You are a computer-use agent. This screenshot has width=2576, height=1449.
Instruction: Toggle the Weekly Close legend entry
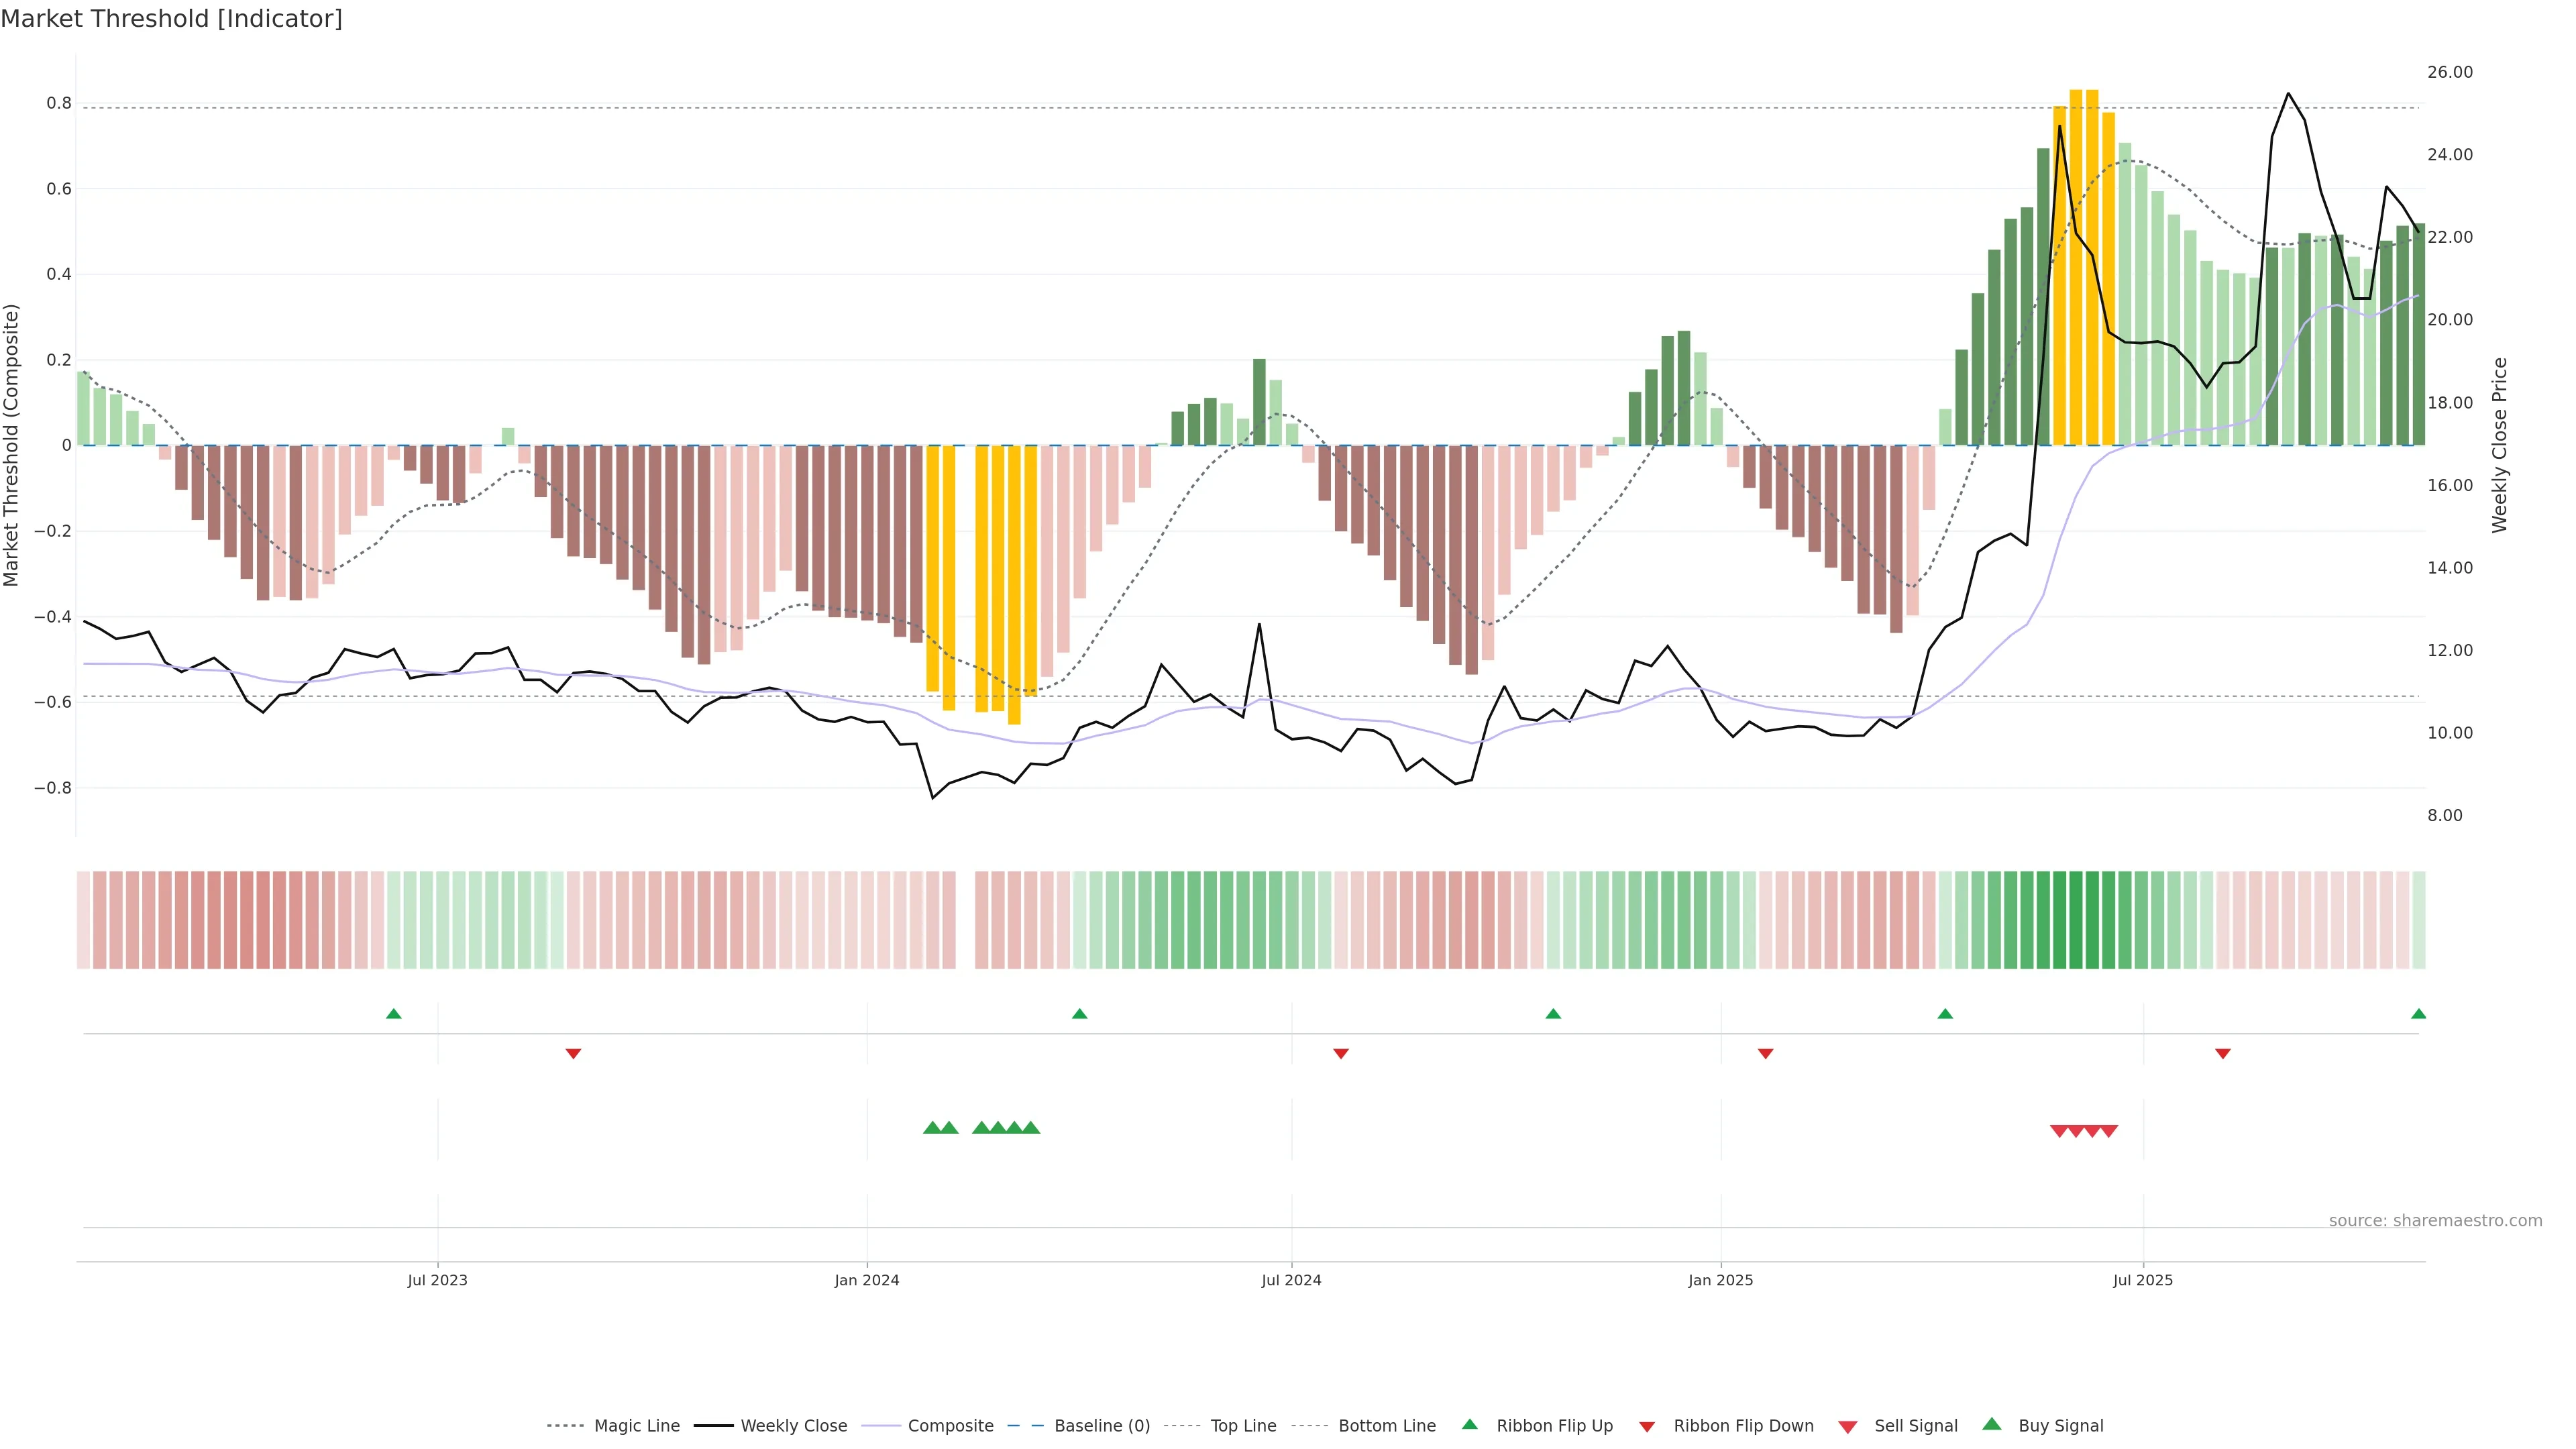[x=793, y=1425]
